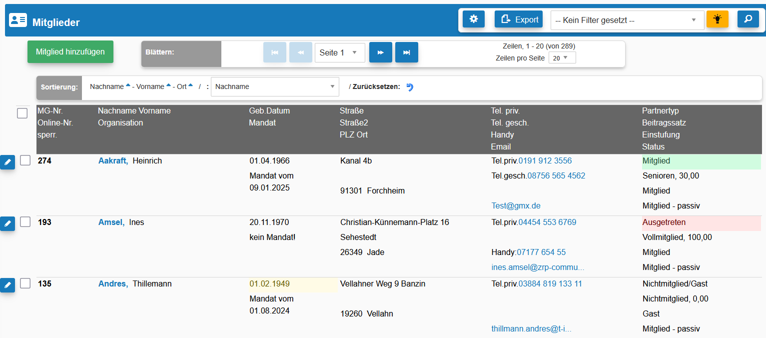Screen dimensions: 766x338
Task: Edit Andres row with the pencil icon
Action: point(7,285)
